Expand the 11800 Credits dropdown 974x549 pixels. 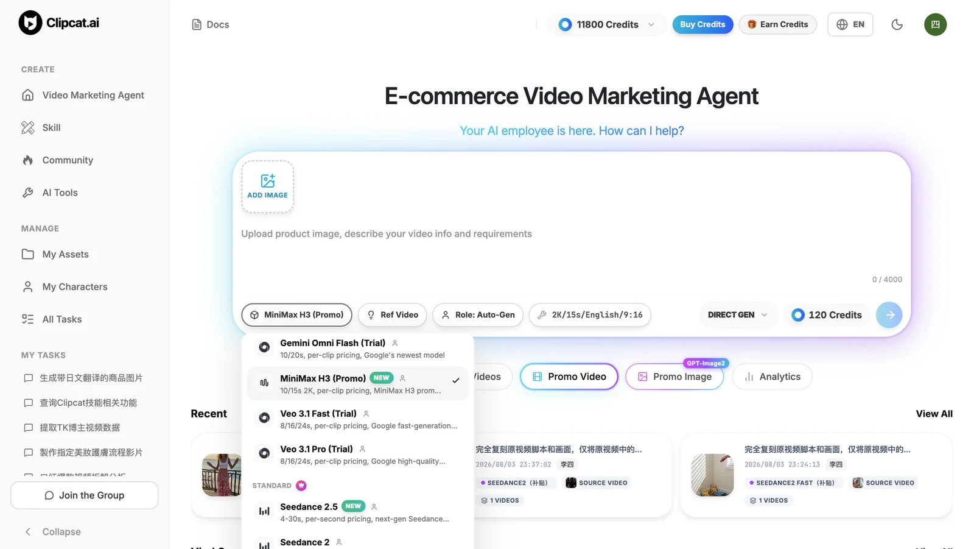click(606, 24)
